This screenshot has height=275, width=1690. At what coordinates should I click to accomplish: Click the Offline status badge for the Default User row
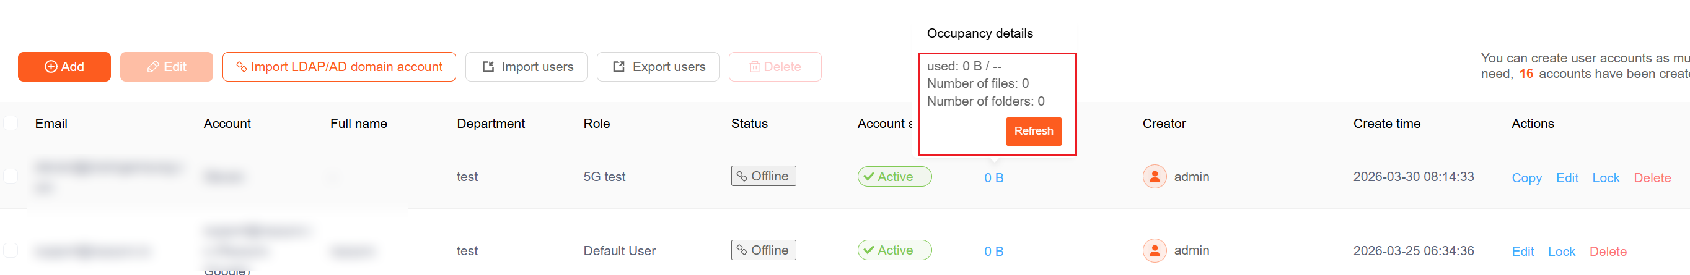tap(763, 250)
